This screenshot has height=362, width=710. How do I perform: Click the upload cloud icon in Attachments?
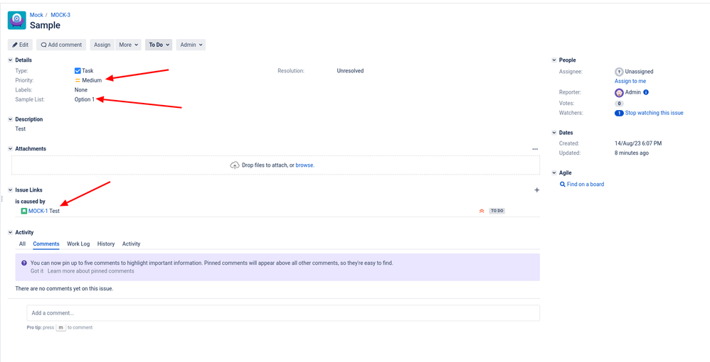click(235, 165)
